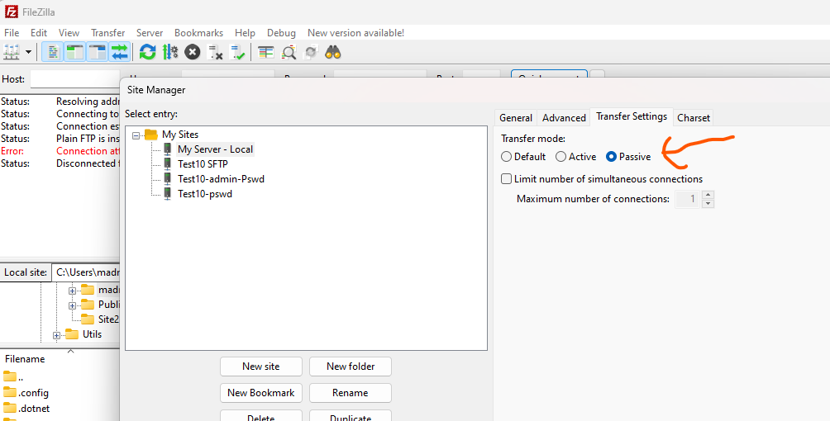Open the Bookmarks menu
Screen dimensions: 830x421
pyautogui.click(x=199, y=33)
